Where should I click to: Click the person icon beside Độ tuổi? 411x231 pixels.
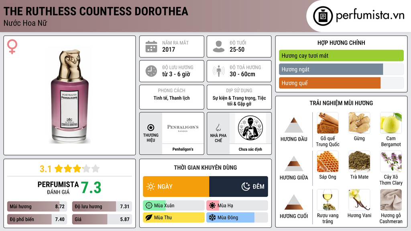point(219,47)
